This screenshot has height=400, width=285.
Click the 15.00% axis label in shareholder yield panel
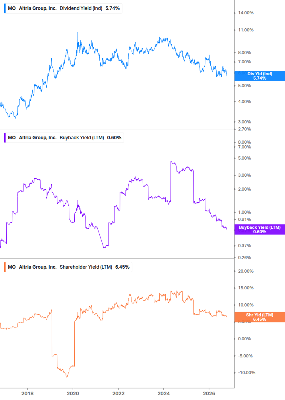click(246, 288)
